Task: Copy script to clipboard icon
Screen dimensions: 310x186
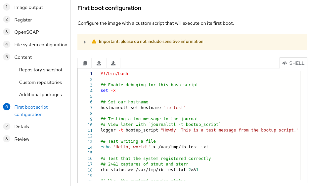Action: pyautogui.click(x=85, y=63)
